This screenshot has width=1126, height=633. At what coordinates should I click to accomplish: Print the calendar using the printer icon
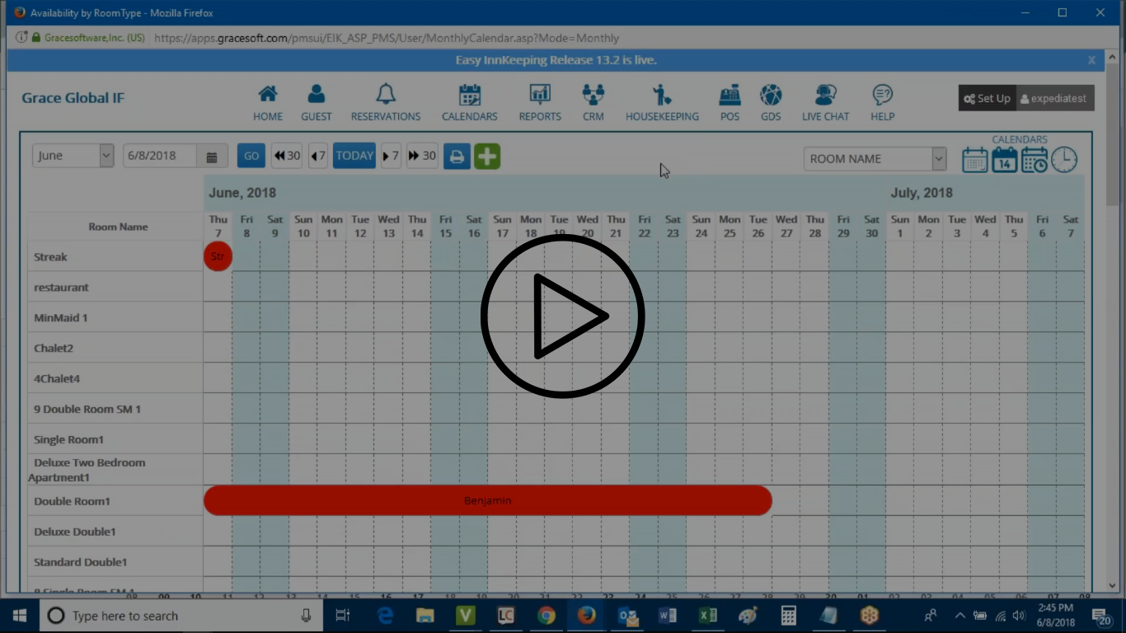click(x=457, y=156)
